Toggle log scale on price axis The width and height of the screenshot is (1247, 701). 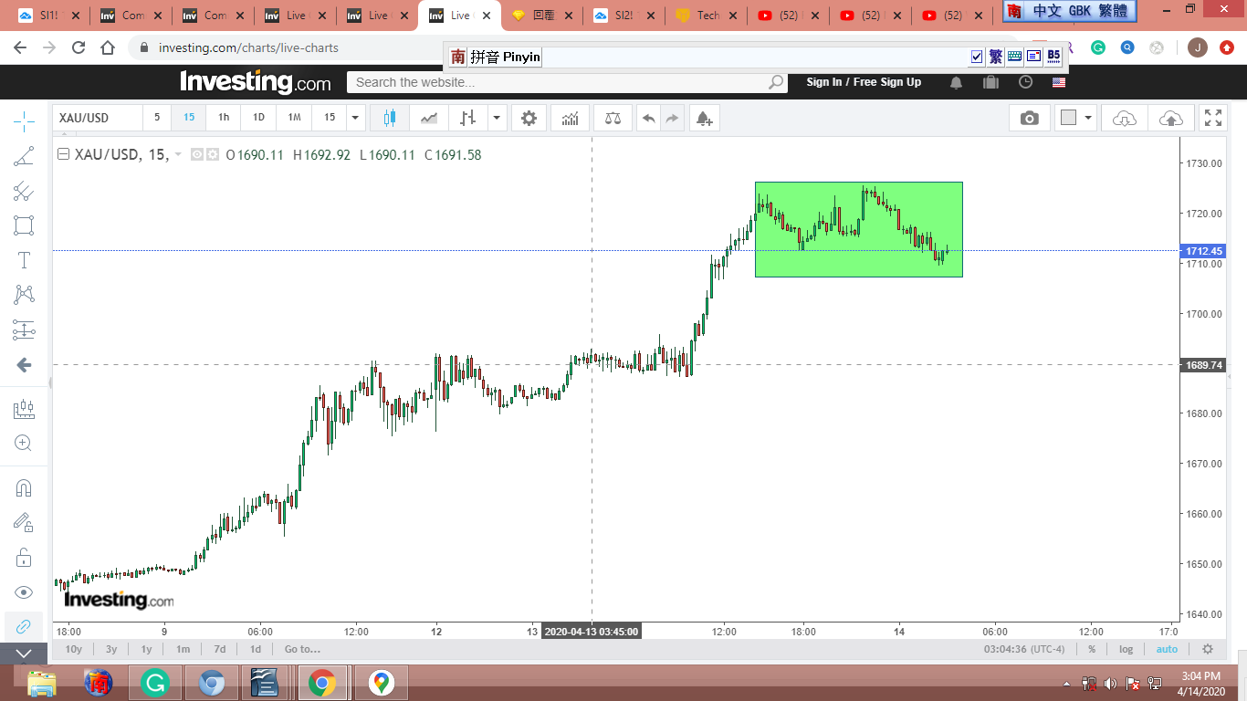click(1126, 649)
